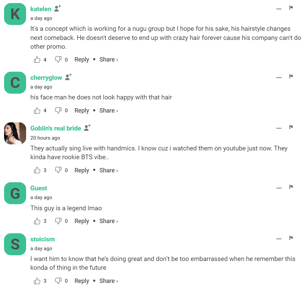Flag Goblin's real bride's comment
The image size is (304, 286).
coord(291,127)
